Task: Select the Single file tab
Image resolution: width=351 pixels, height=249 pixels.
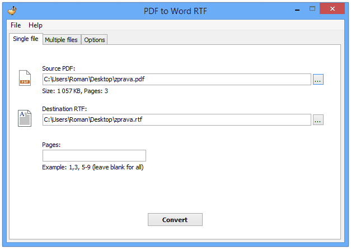Action: pos(26,39)
